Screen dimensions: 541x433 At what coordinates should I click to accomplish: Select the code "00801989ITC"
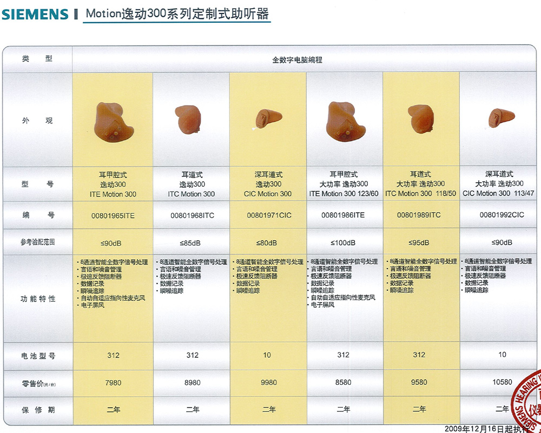pos(419,215)
